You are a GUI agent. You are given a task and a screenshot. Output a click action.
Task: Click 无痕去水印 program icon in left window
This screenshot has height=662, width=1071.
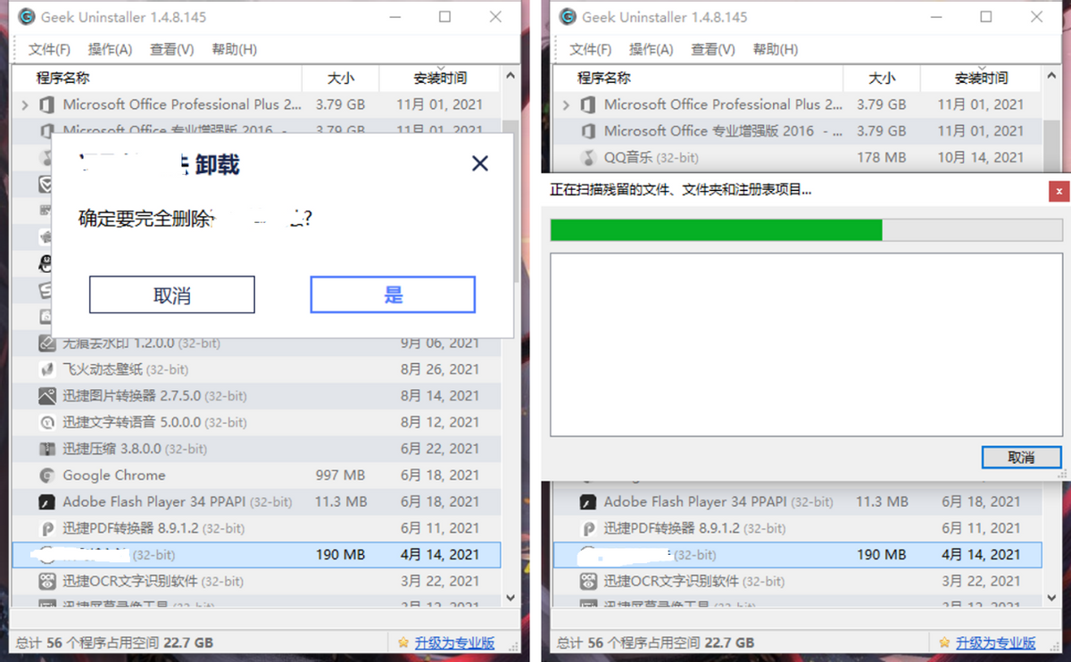pyautogui.click(x=47, y=343)
